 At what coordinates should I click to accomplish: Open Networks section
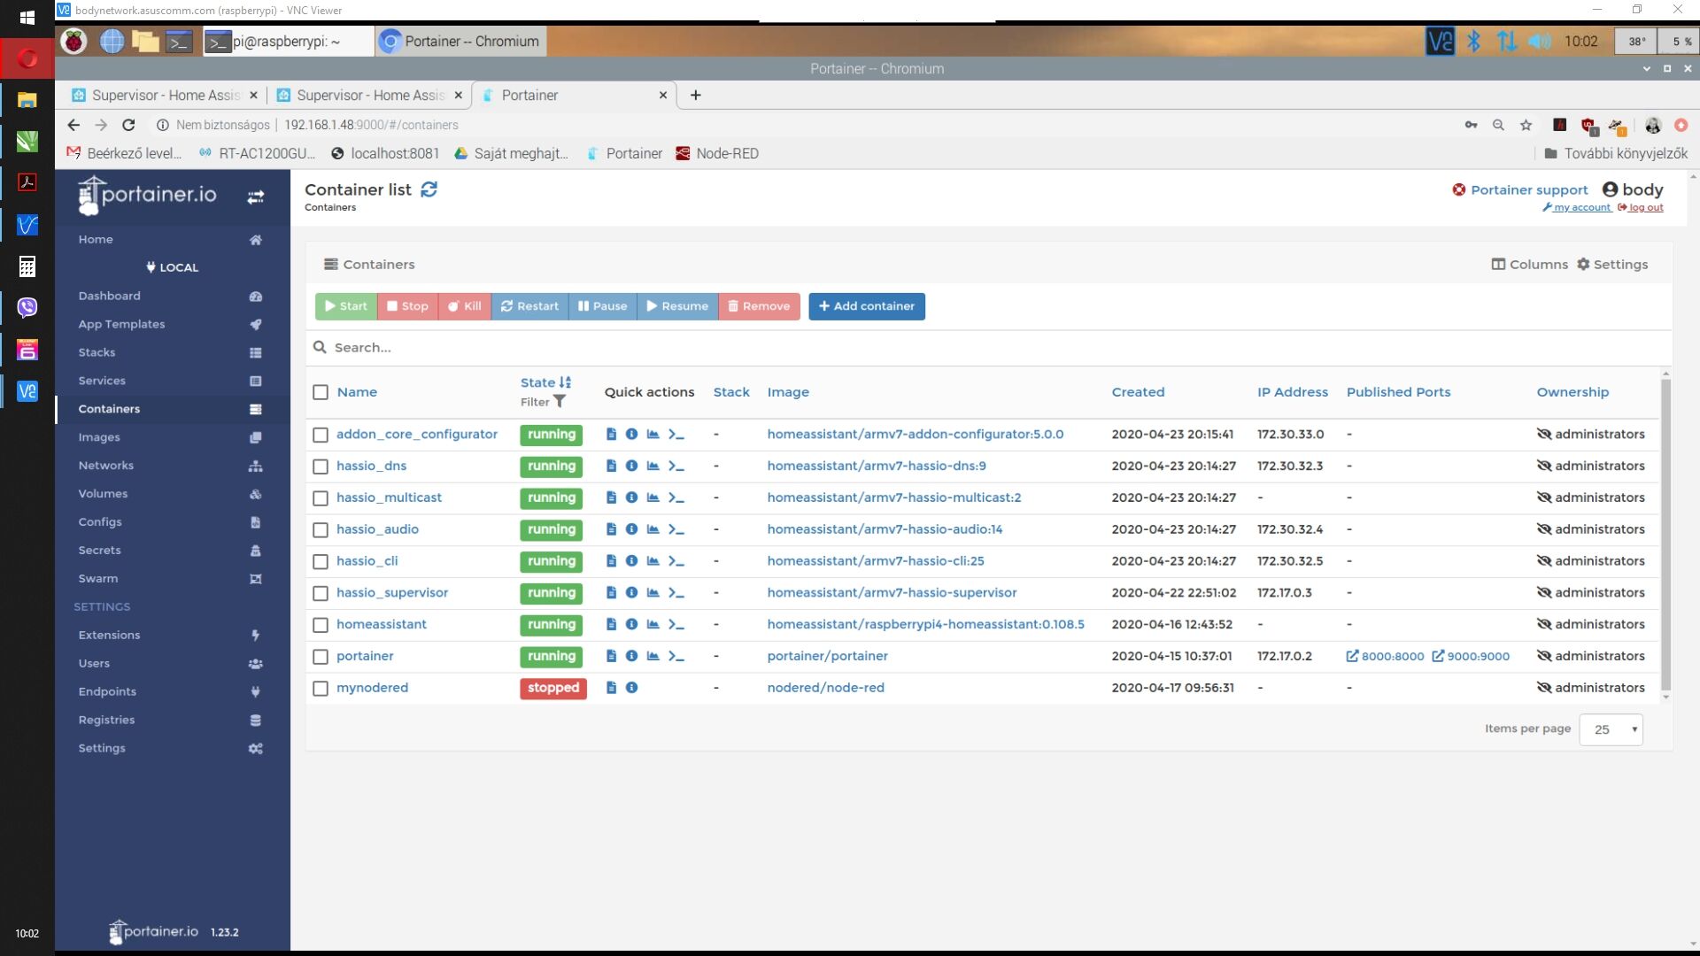[x=105, y=466]
